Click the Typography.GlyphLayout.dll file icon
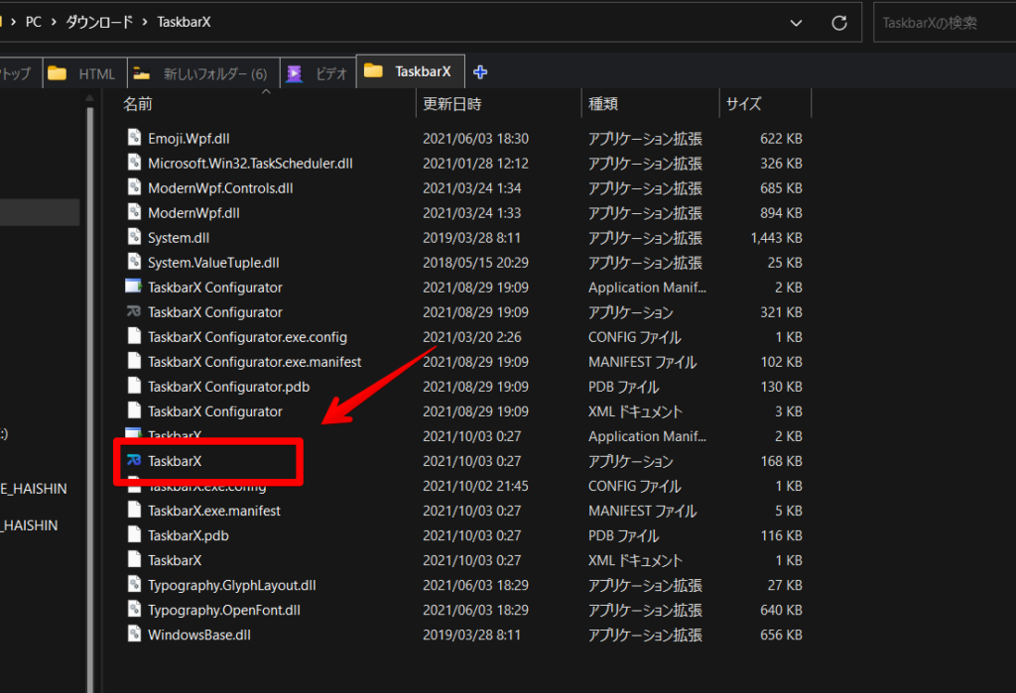1016x693 pixels. [134, 584]
